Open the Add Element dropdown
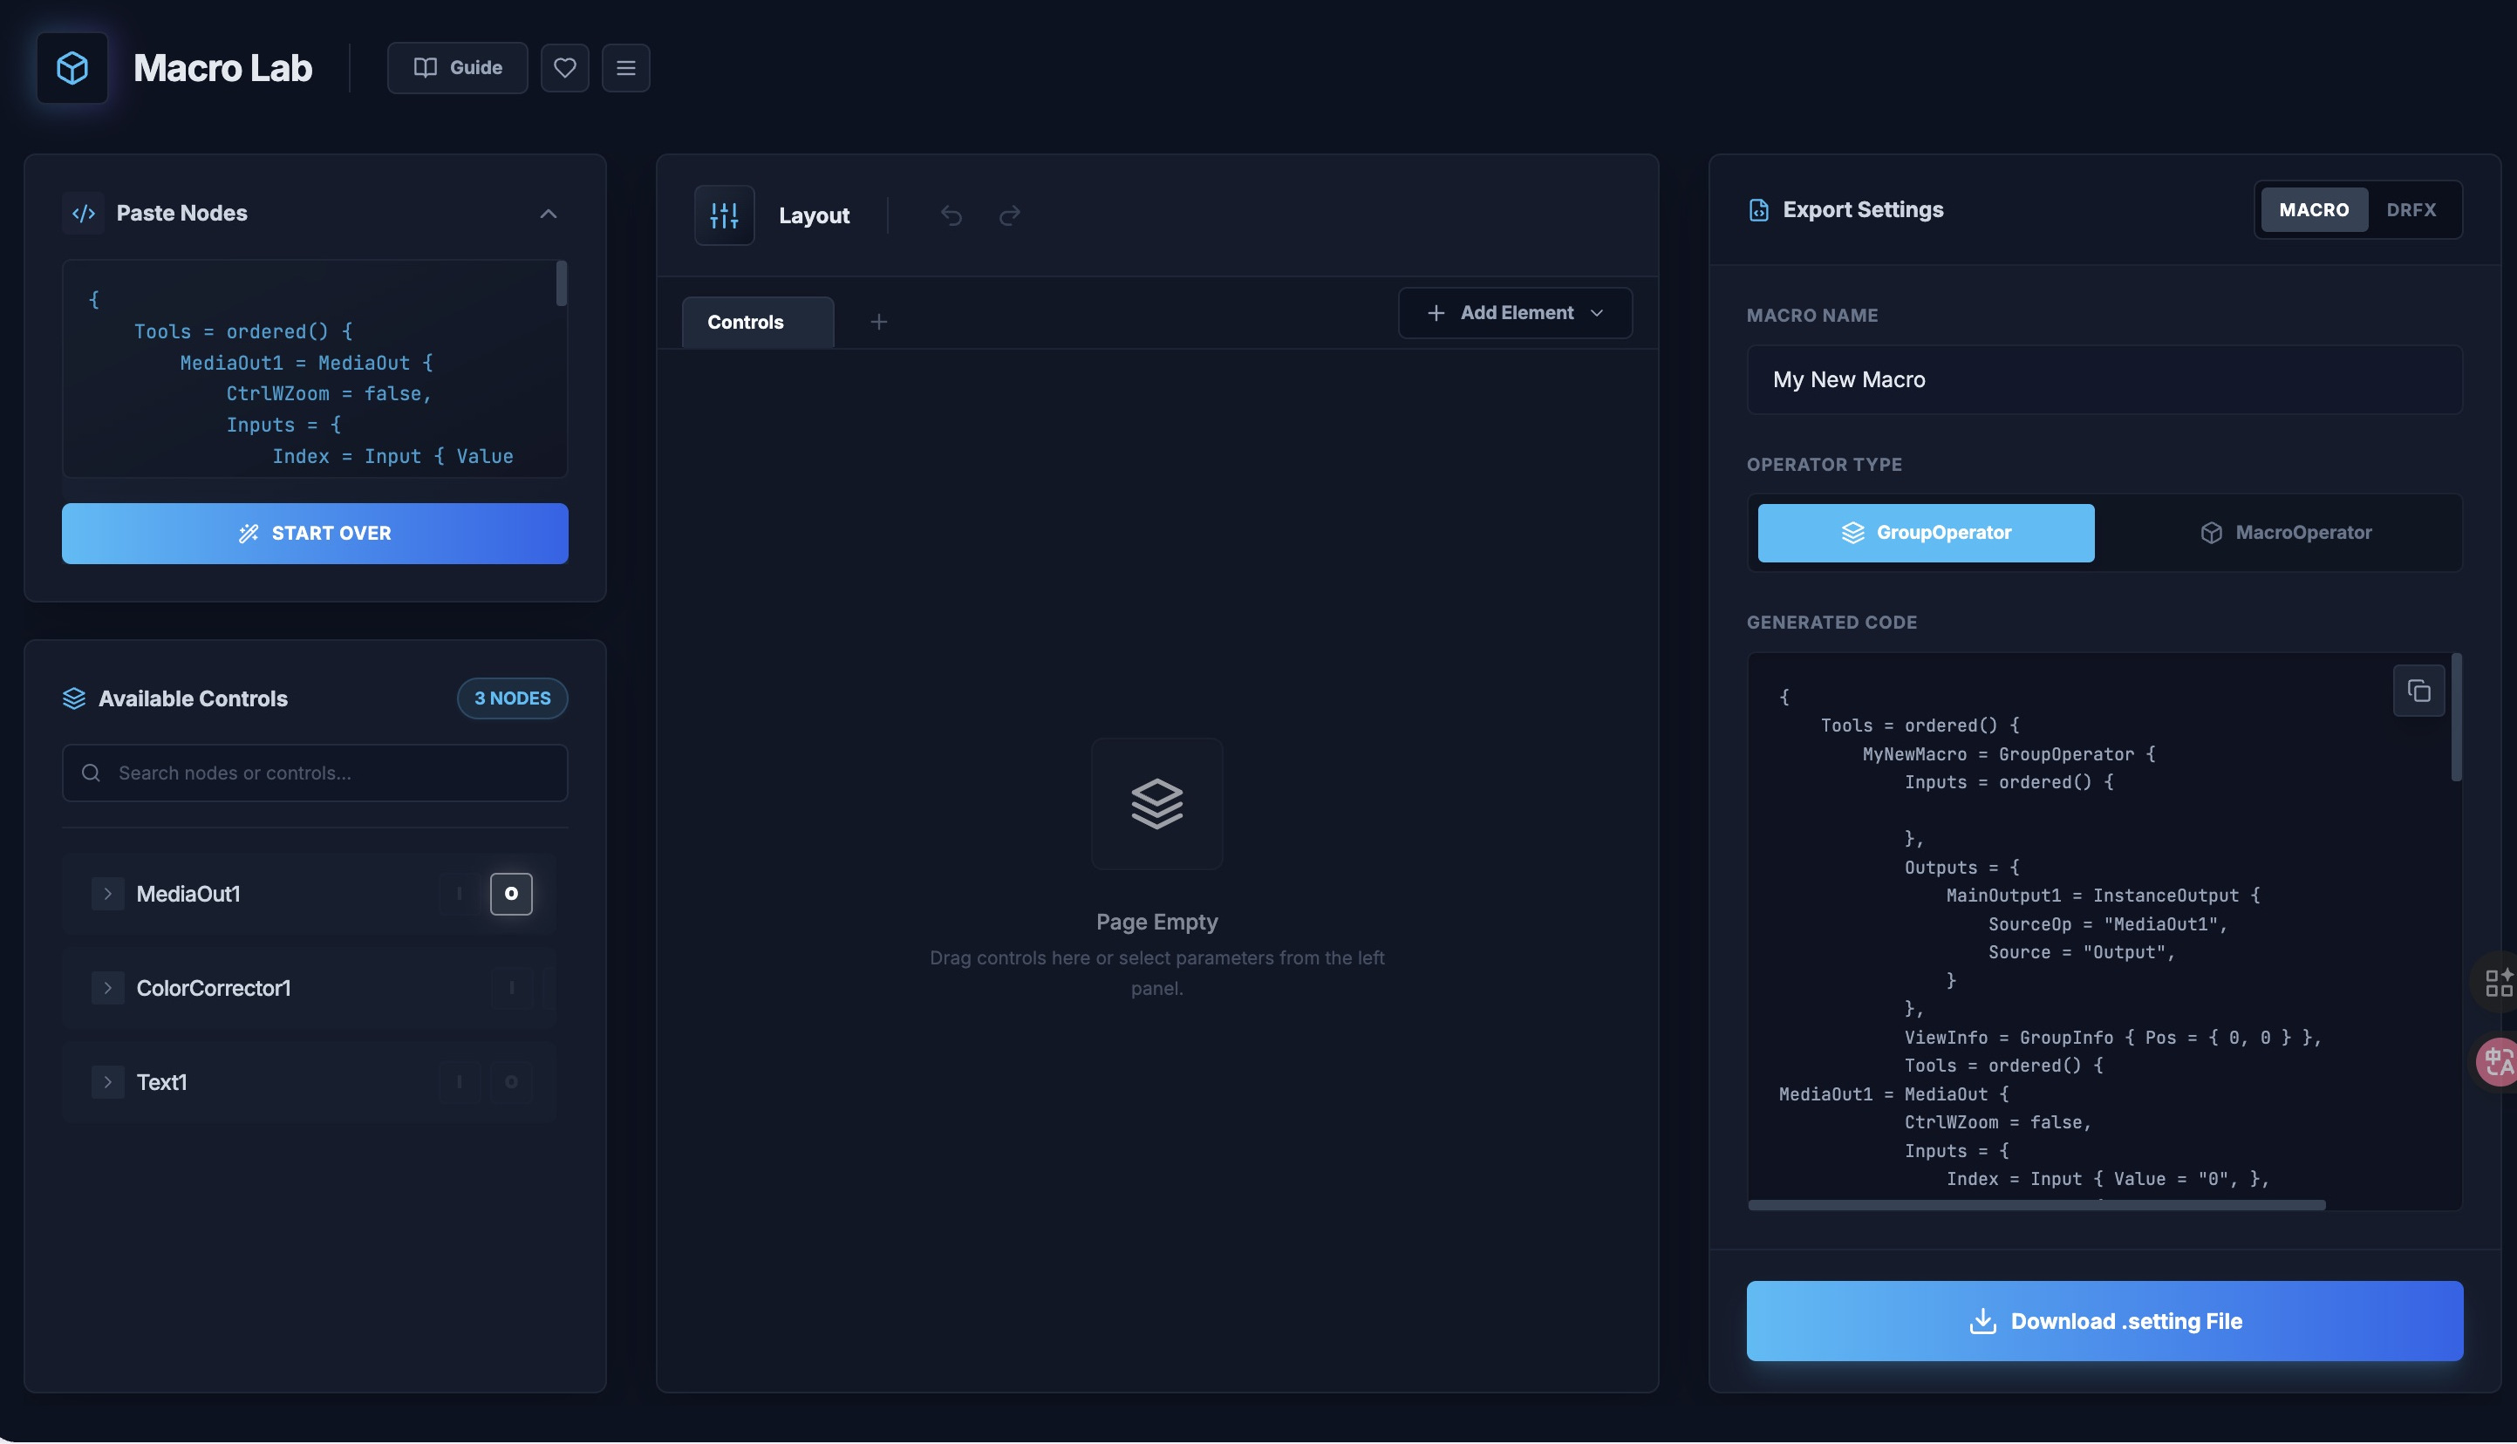 click(x=1514, y=313)
